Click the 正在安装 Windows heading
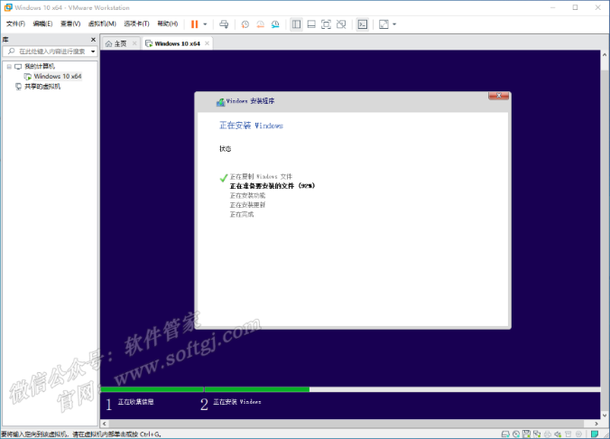The image size is (610, 439). 251,126
